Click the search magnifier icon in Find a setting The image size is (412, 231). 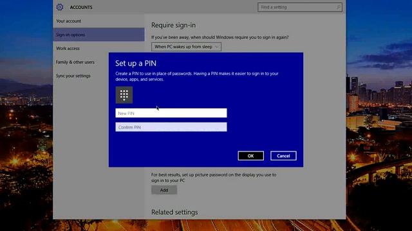[339, 7]
